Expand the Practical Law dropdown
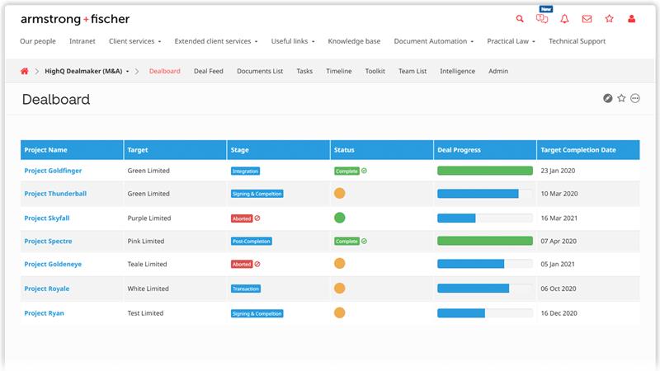 coord(511,41)
